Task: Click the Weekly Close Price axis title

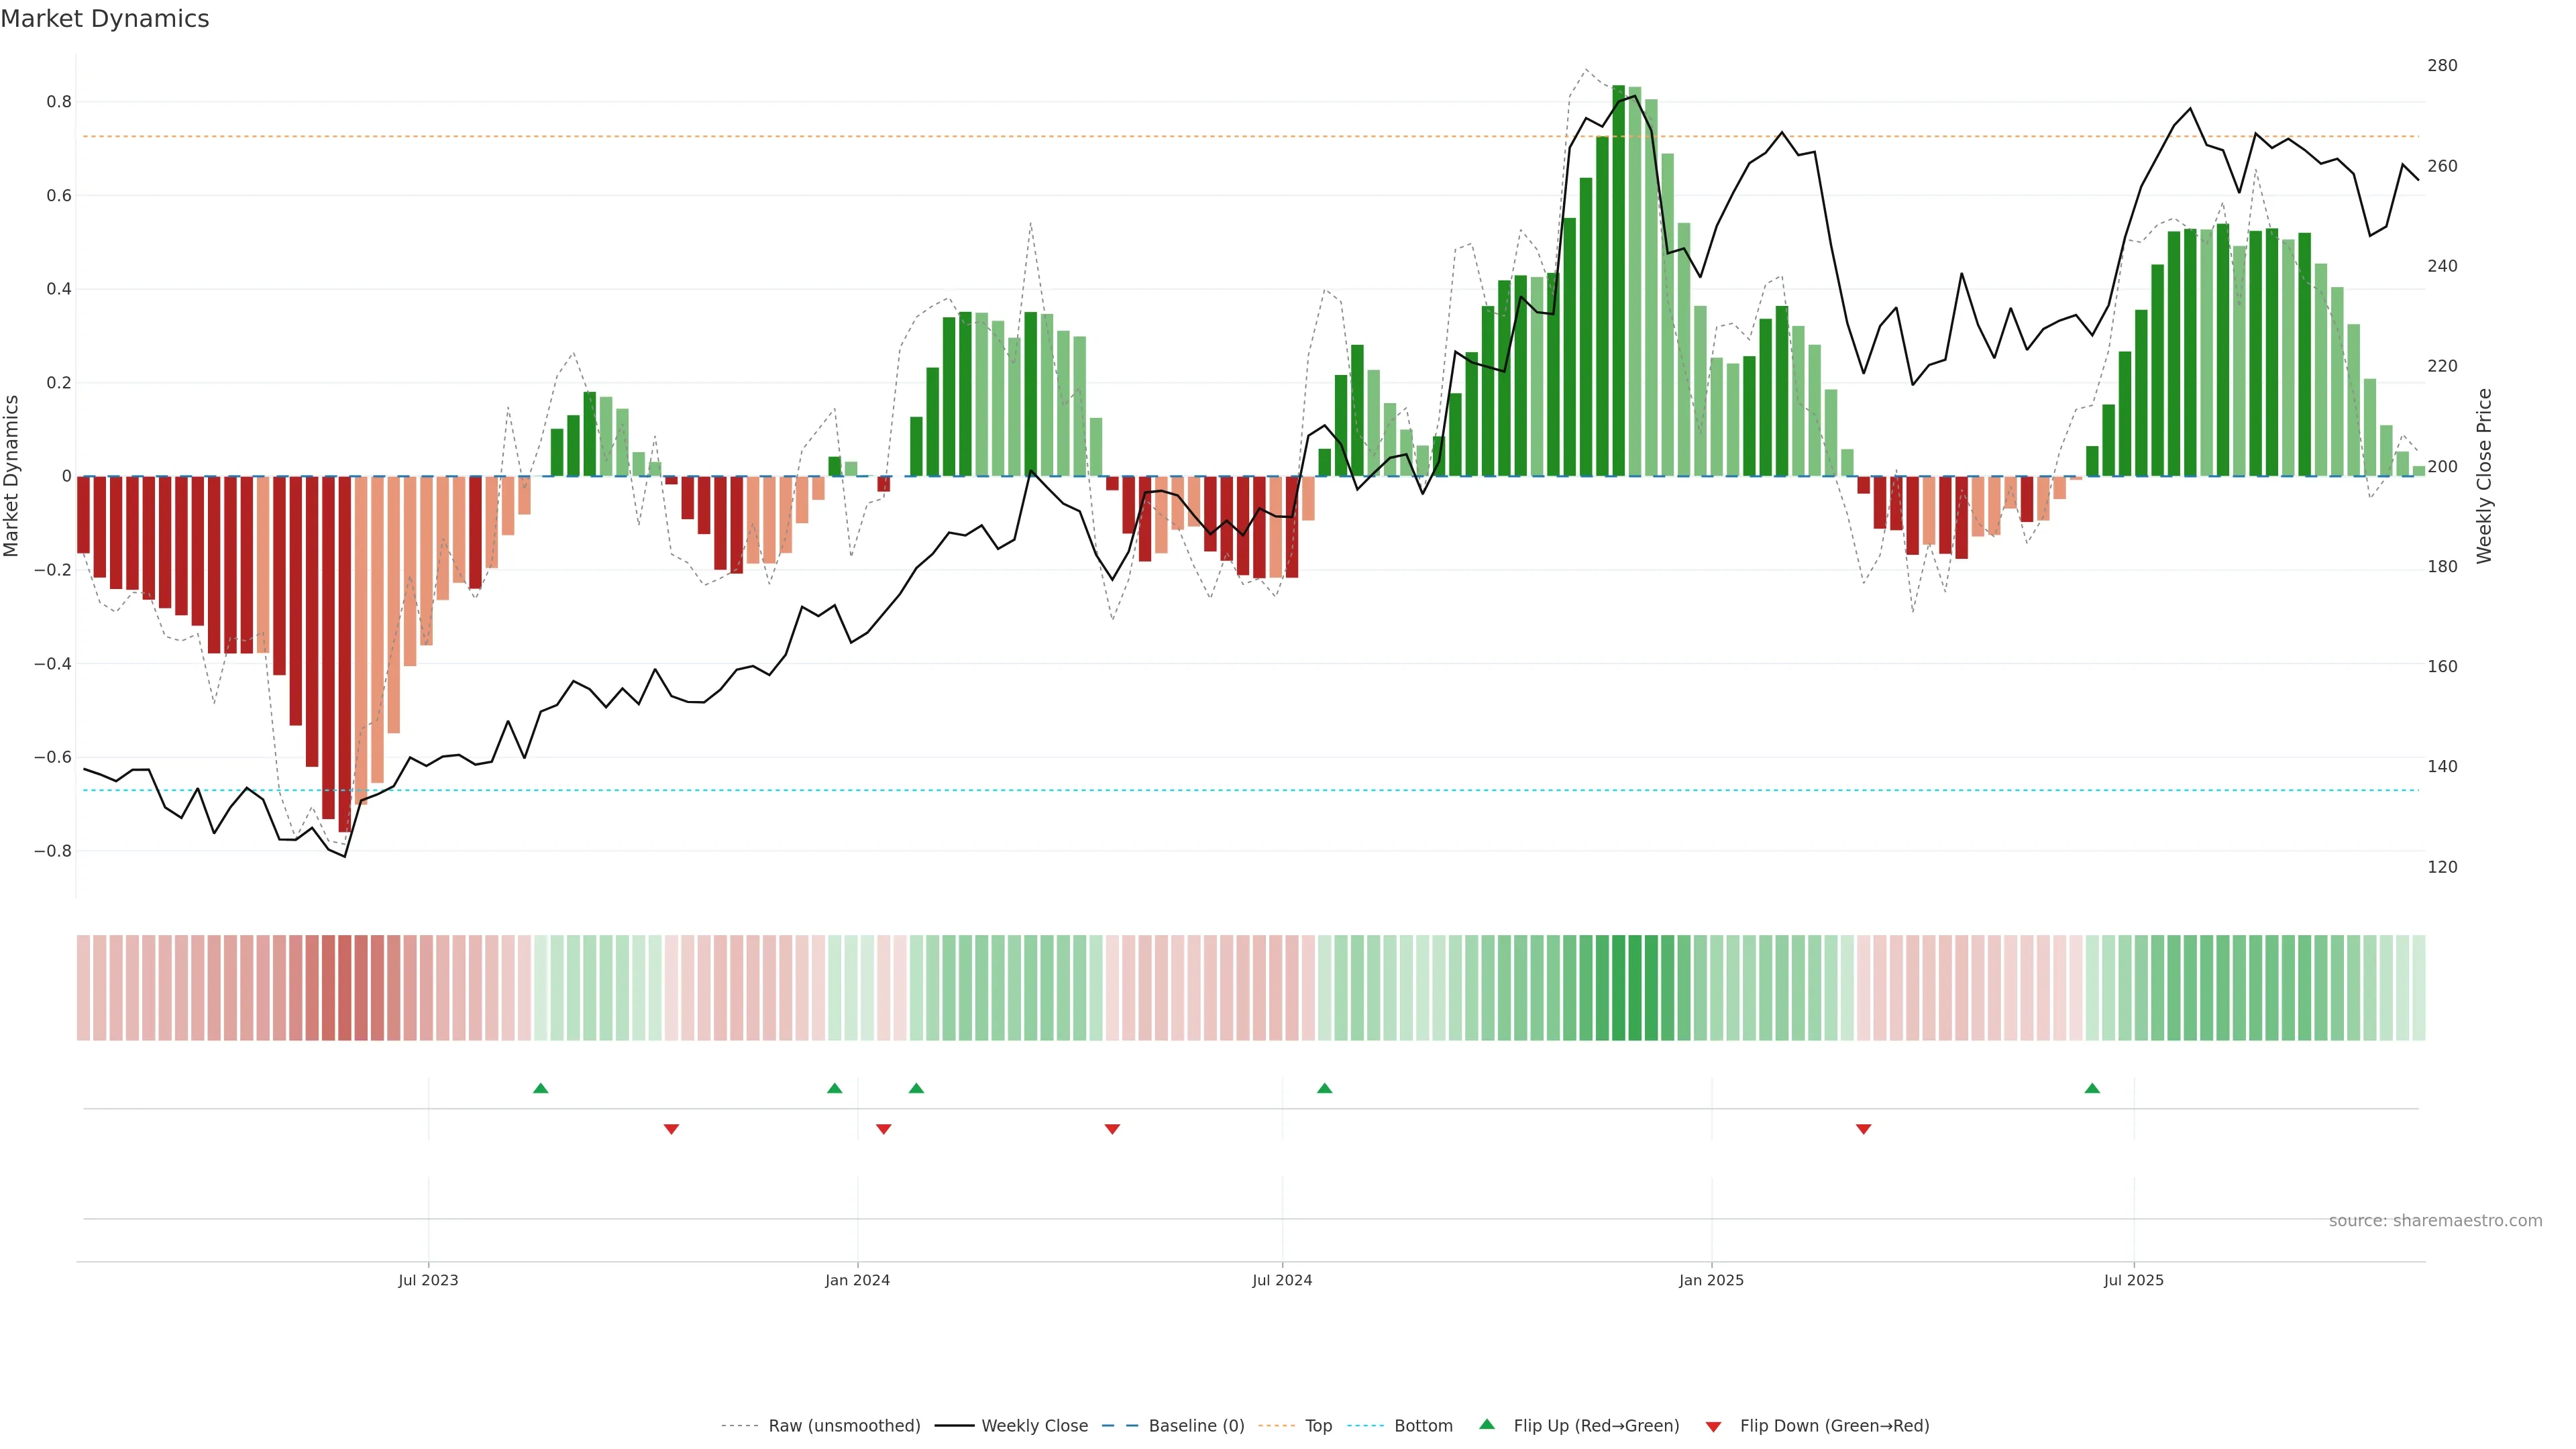Action: pyautogui.click(x=2485, y=476)
